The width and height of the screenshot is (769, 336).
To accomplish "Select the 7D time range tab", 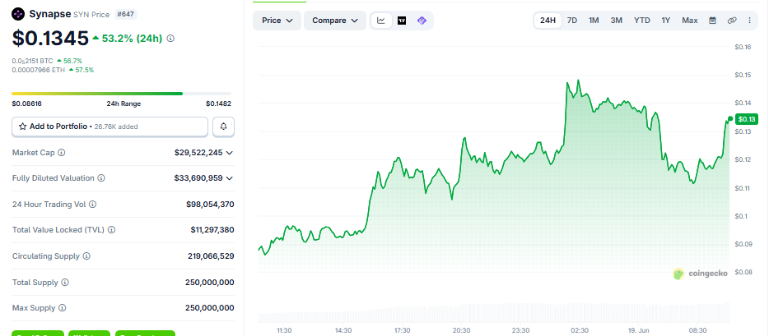I will click(572, 21).
